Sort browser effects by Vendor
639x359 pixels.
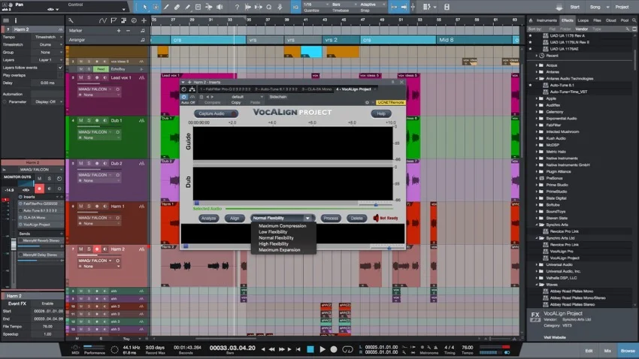582,29
